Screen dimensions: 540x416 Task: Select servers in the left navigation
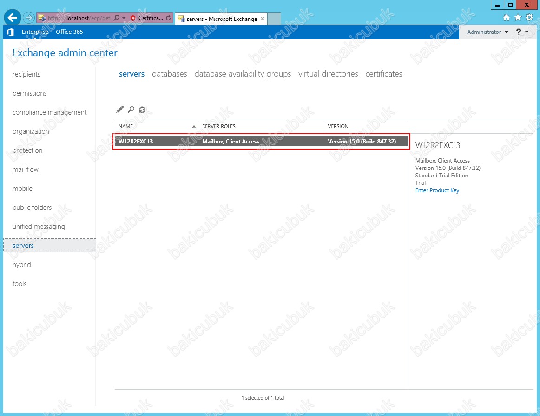[50, 245]
